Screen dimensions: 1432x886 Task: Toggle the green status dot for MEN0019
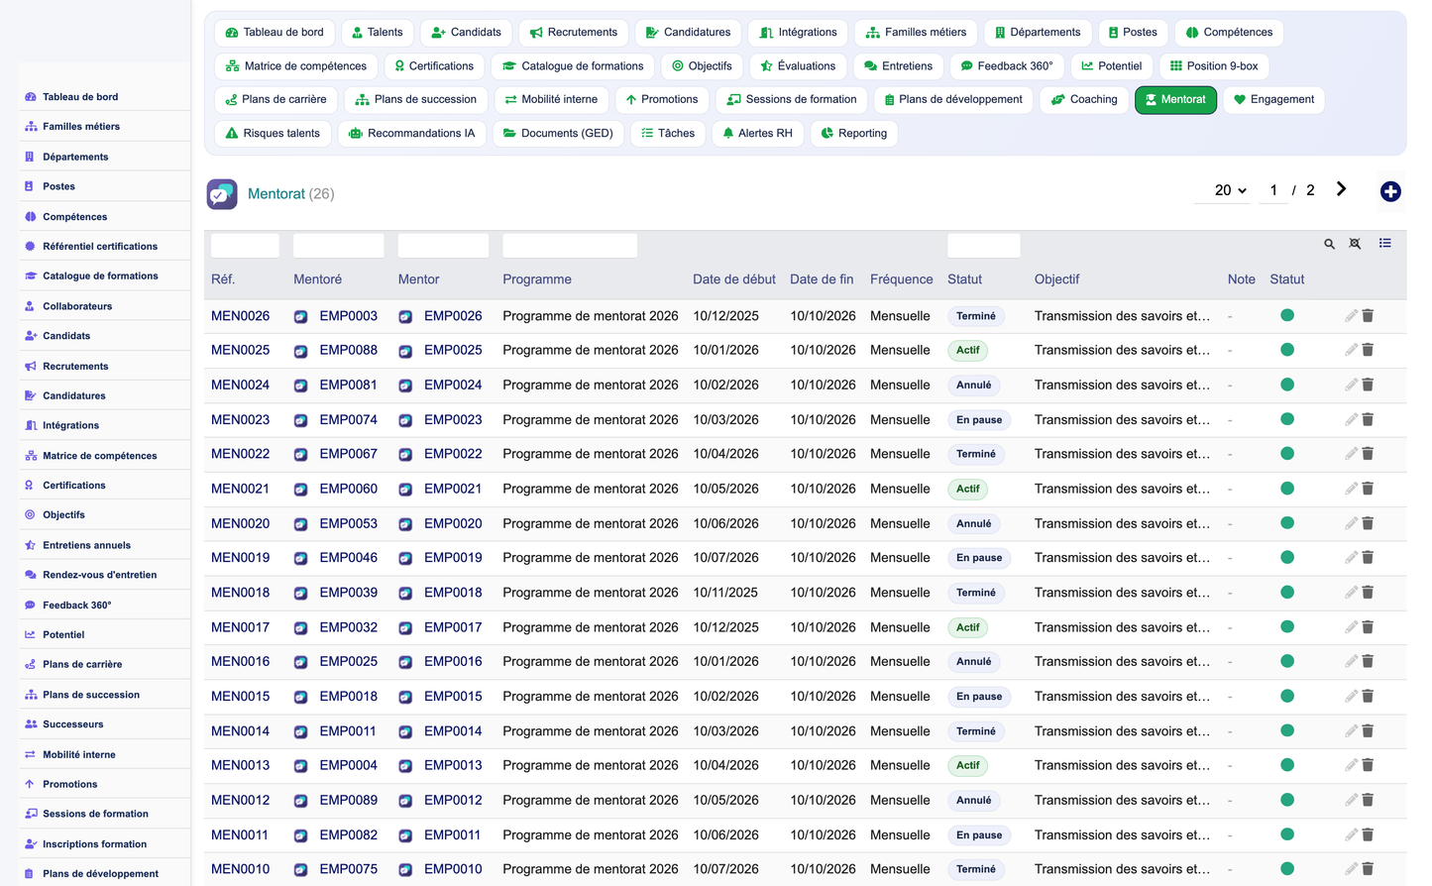[1287, 557]
